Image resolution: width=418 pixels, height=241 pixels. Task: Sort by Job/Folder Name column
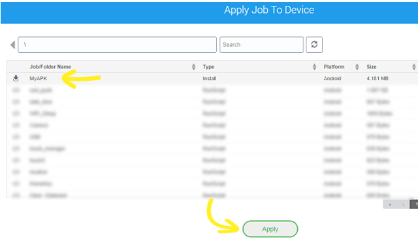[193, 66]
